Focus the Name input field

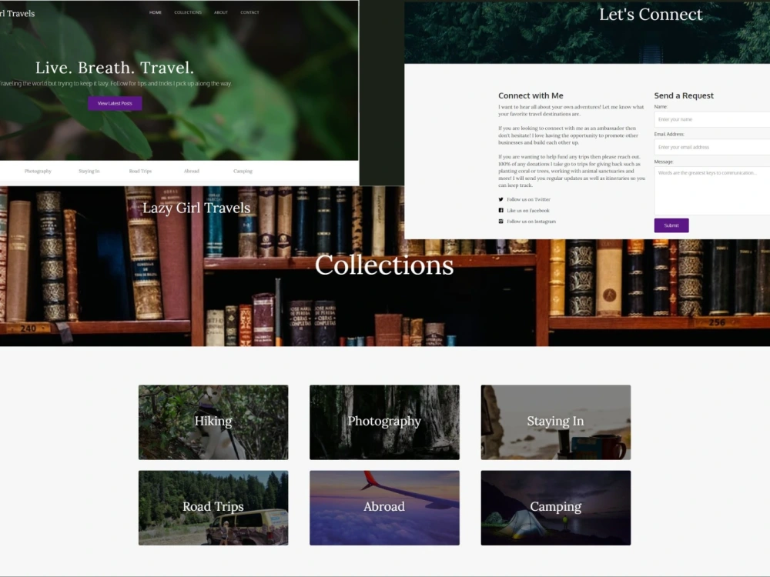click(x=712, y=119)
